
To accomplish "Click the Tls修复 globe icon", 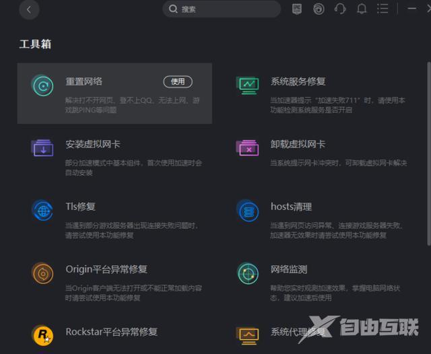I will 42,211.
